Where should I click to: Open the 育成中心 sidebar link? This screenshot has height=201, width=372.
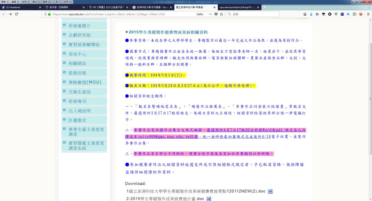(77, 54)
